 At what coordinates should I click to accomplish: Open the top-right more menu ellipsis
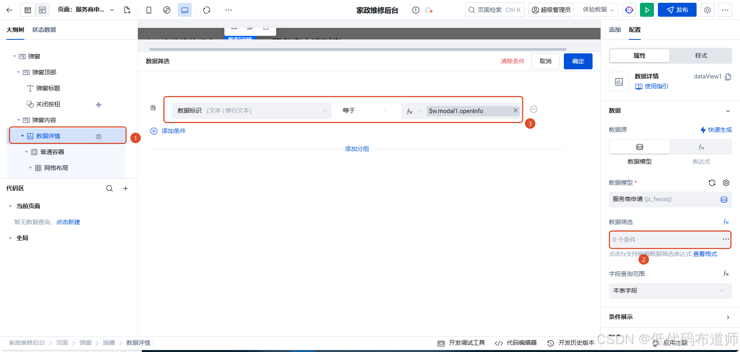pyautogui.click(x=725, y=10)
